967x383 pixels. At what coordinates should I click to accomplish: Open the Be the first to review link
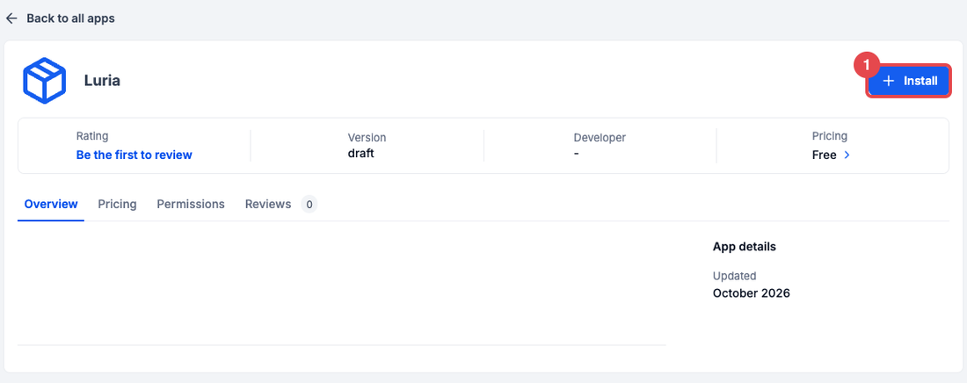click(x=134, y=155)
